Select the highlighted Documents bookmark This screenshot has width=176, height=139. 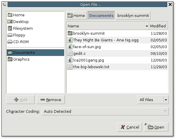(35, 52)
